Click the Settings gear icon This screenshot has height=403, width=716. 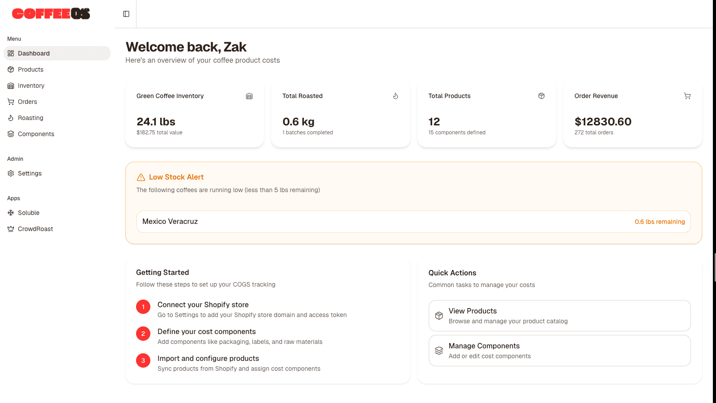[x=11, y=173]
